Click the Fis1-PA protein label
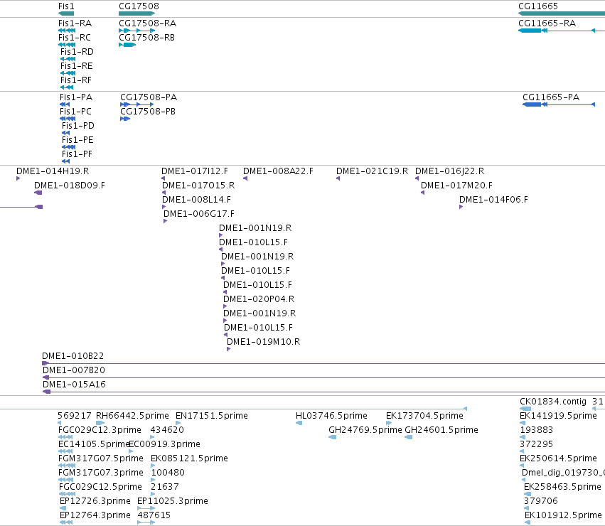 coord(76,97)
